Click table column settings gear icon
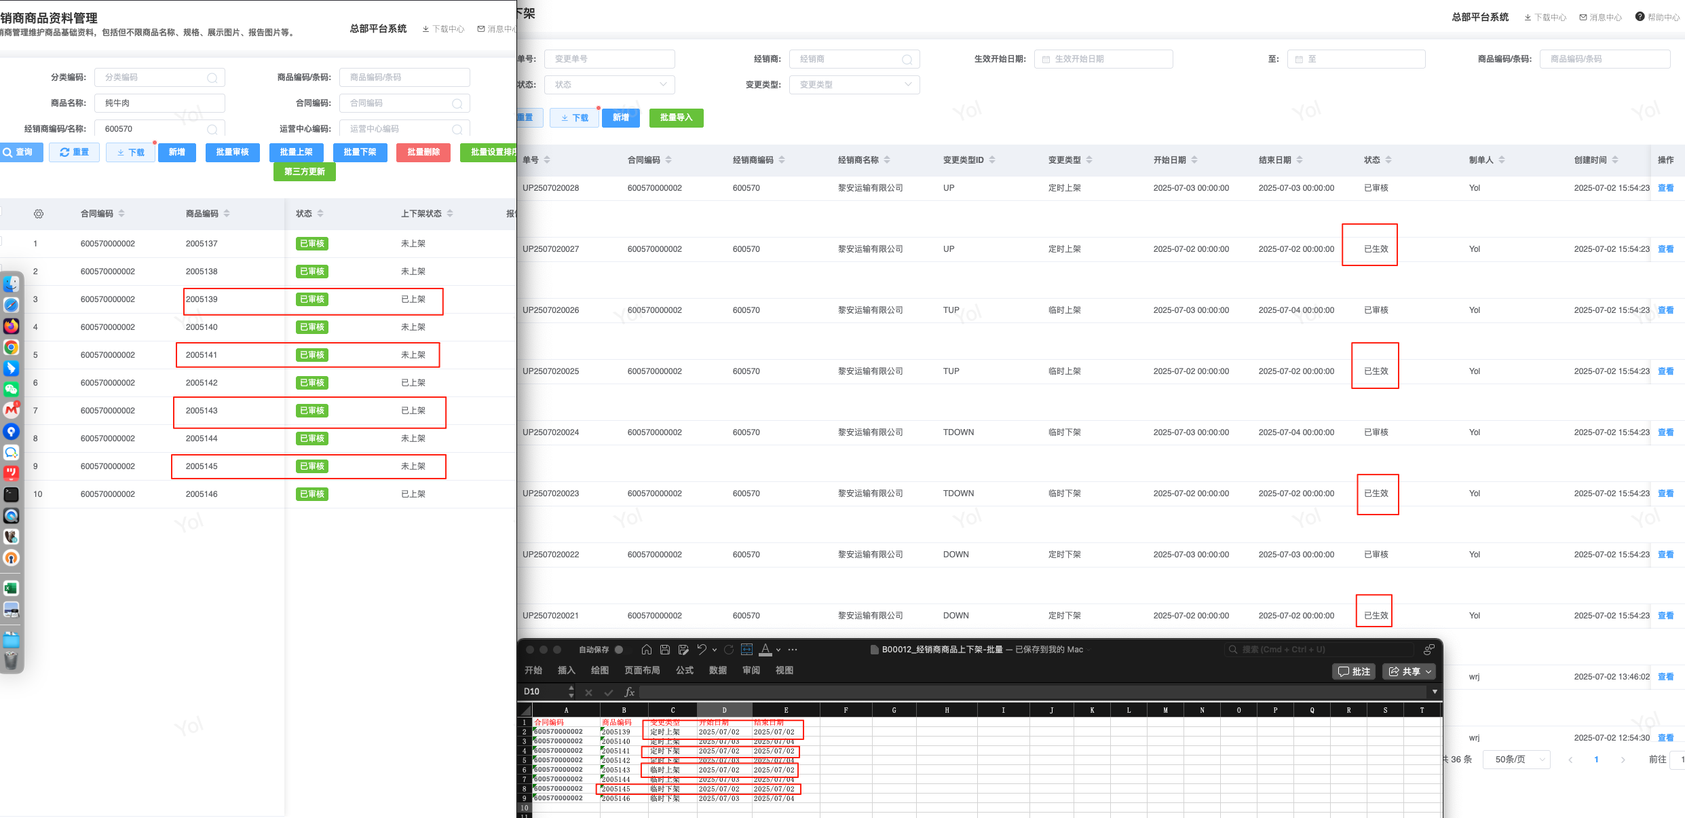The width and height of the screenshot is (1685, 818). coord(39,214)
